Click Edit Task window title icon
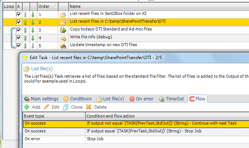249x148 pixels. pos(25,58)
